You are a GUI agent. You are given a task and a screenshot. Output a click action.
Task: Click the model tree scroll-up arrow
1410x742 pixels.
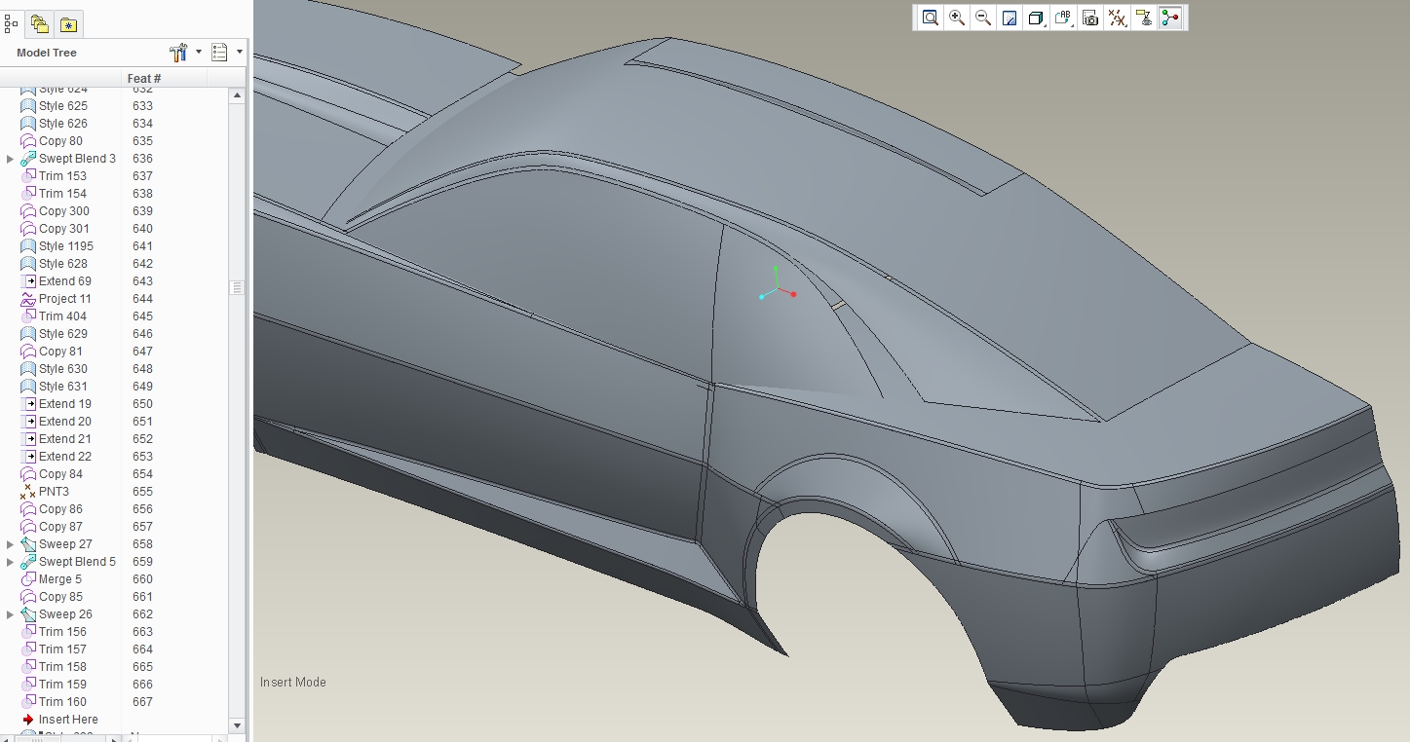(237, 95)
